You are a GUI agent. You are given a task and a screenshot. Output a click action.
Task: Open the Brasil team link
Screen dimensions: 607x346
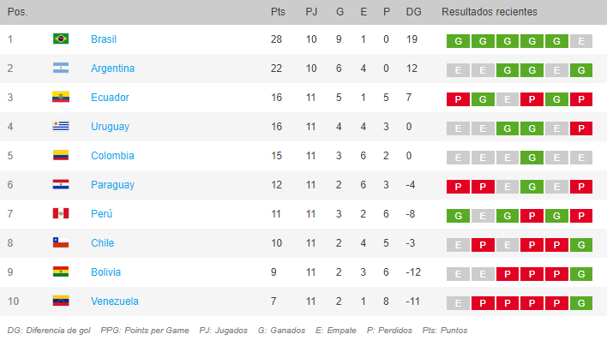point(104,39)
